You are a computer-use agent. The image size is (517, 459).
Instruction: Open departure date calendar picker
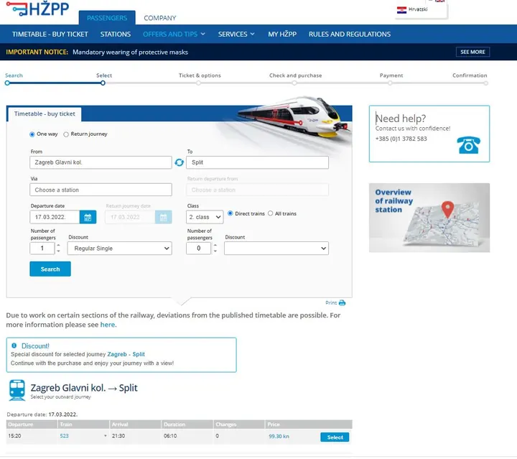[88, 218]
